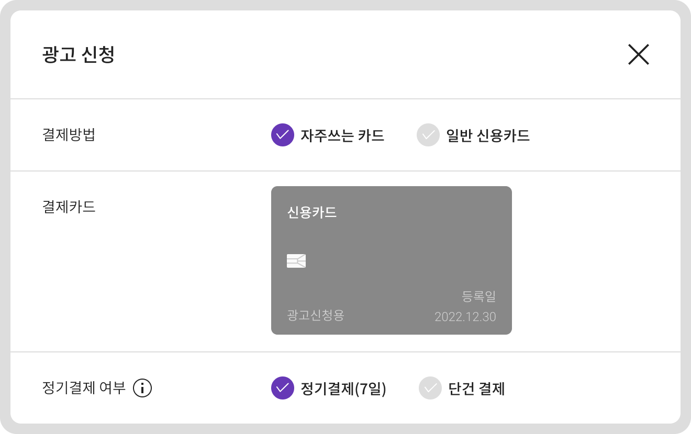Viewport: 691px width, 434px height.
Task: Click the gray checkmark circle for 단건 결제
Action: tap(430, 388)
